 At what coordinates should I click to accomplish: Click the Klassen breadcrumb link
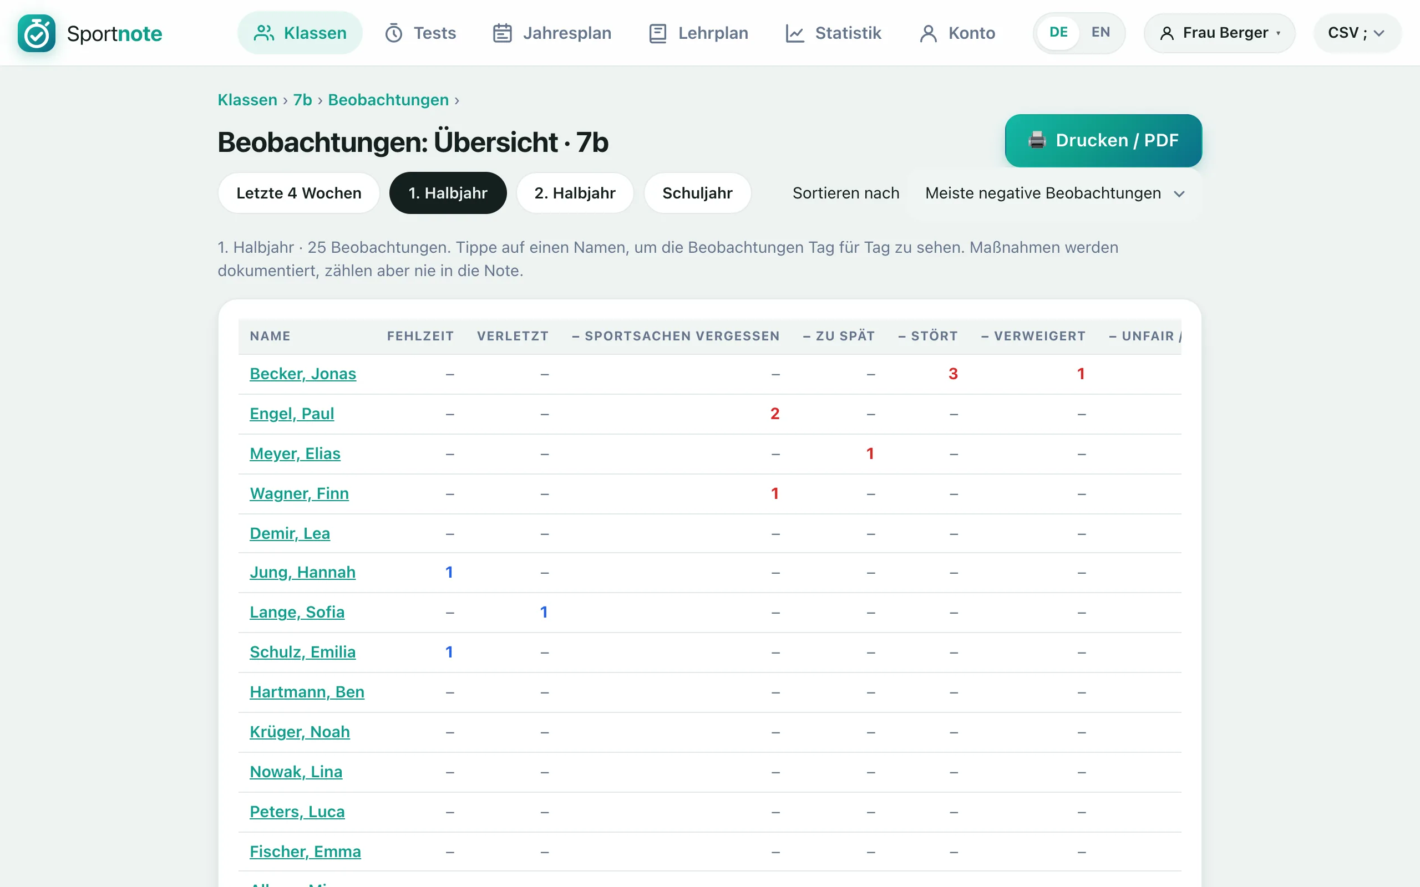[x=247, y=100]
